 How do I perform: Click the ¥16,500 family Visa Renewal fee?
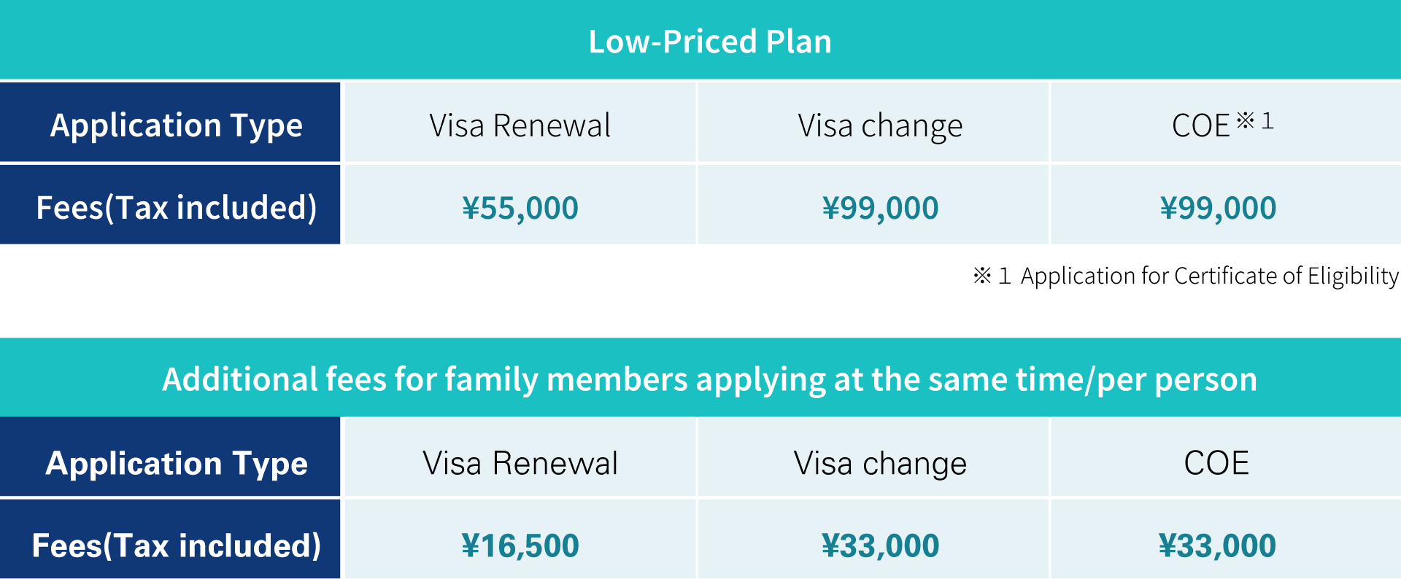(520, 545)
